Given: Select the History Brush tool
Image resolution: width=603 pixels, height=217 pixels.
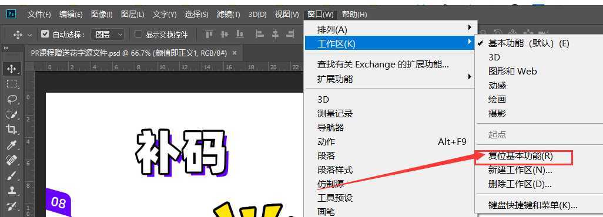Looking at the screenshot, I should (x=12, y=206).
